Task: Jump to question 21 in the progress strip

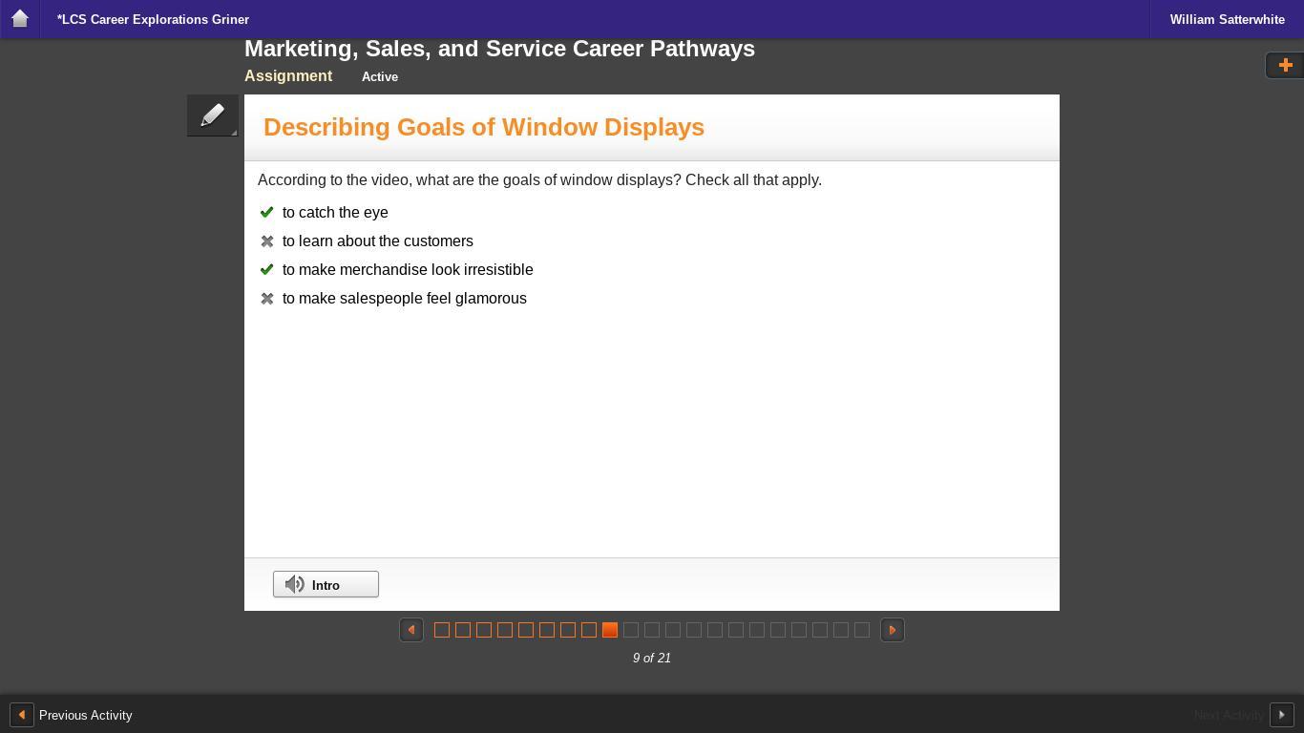Action: tap(862, 630)
